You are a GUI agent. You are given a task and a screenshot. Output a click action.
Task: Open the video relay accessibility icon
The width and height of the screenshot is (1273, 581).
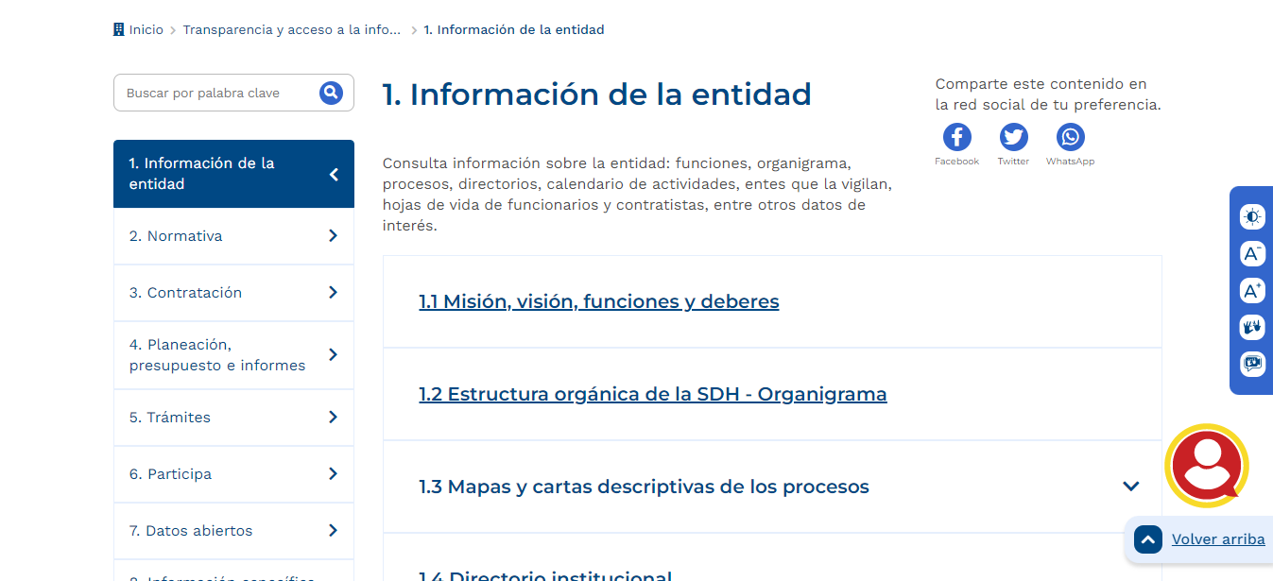click(1252, 364)
